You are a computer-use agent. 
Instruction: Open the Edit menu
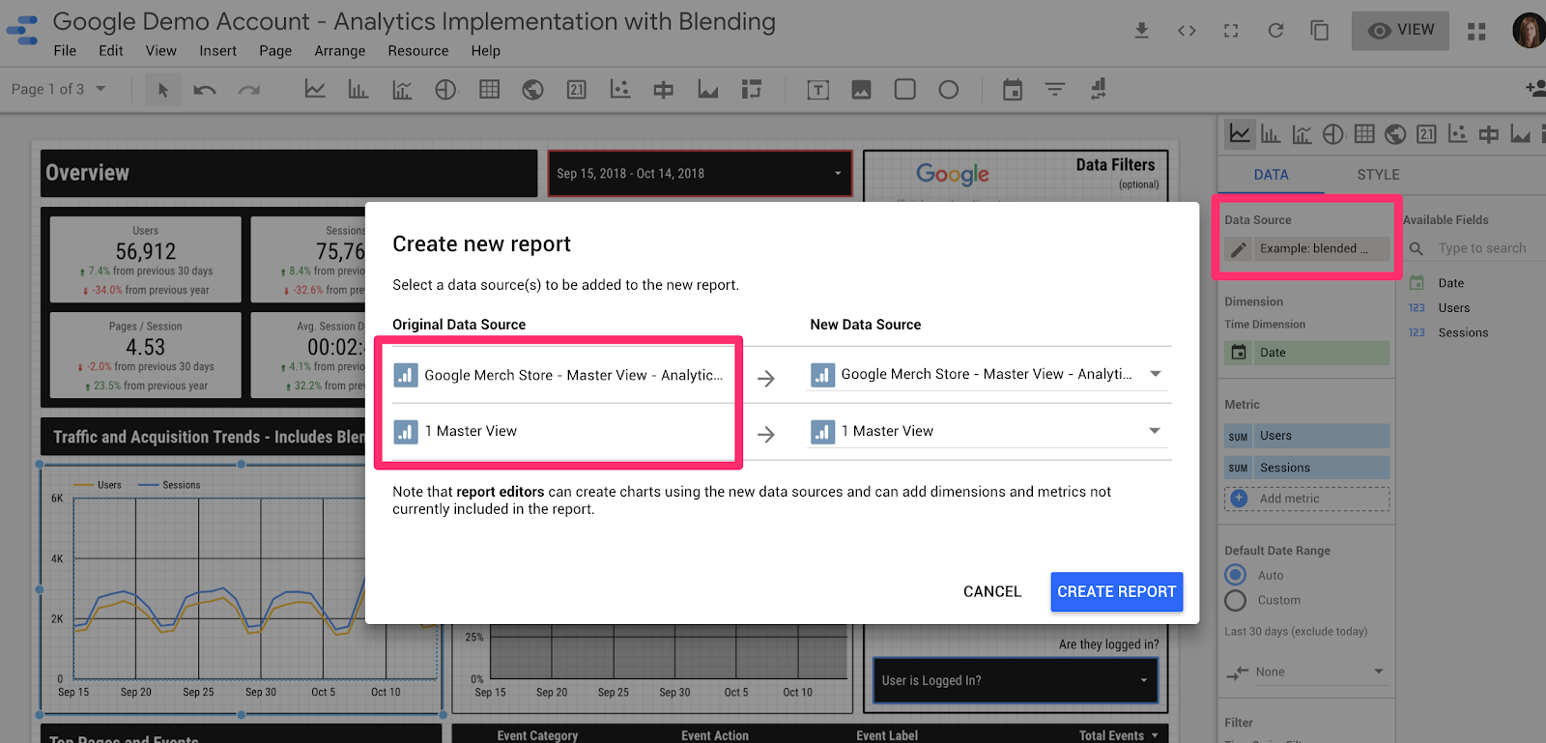click(x=111, y=51)
